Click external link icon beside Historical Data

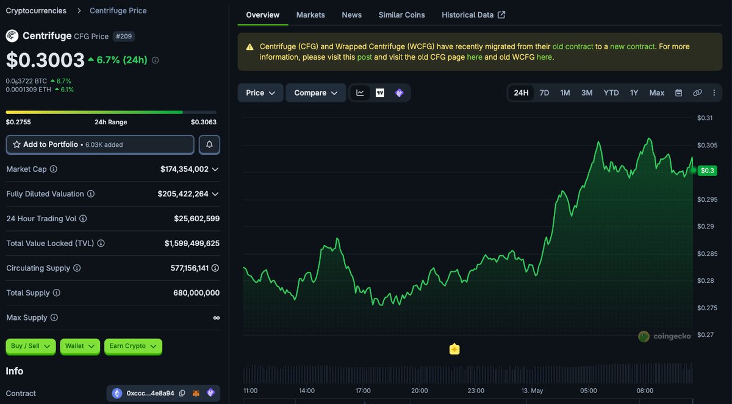point(501,15)
